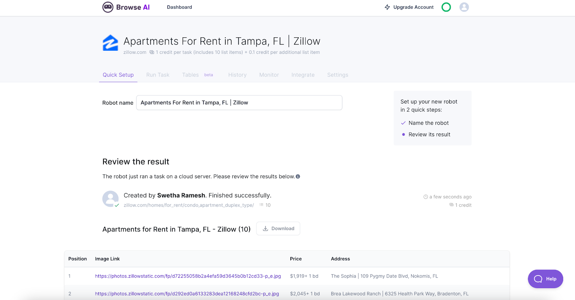Click the list items count icon
The height and width of the screenshot is (300, 575).
[261, 205]
